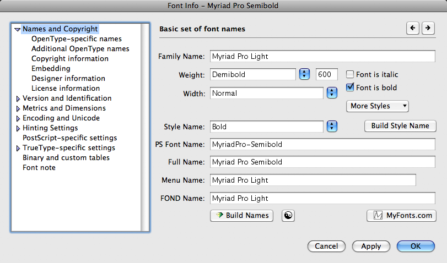Expand TrueType-specific settings triangle

[x=18, y=149]
